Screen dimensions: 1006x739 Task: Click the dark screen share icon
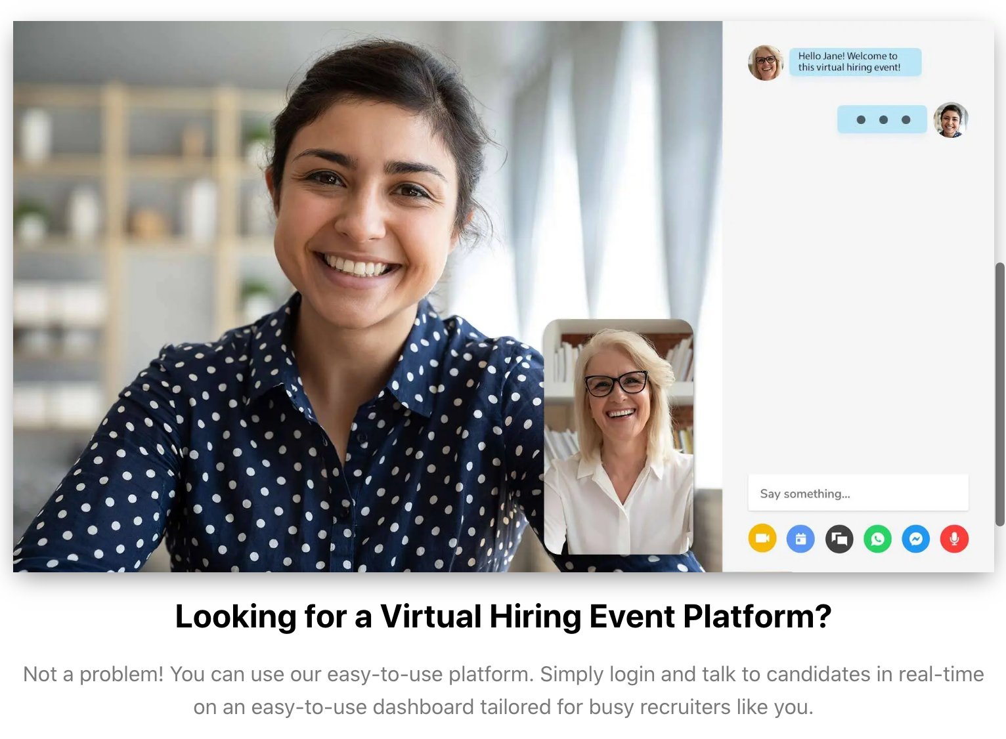point(839,539)
